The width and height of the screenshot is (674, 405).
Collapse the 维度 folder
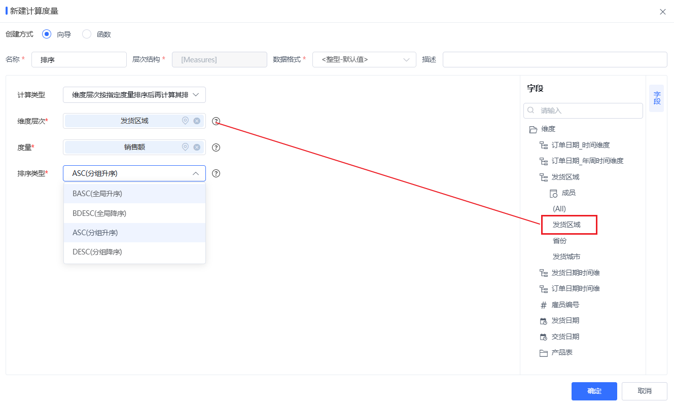(x=533, y=129)
